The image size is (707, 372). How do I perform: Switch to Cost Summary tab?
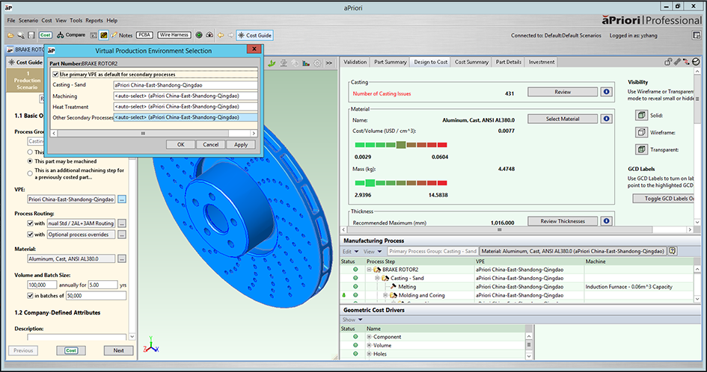[471, 62]
